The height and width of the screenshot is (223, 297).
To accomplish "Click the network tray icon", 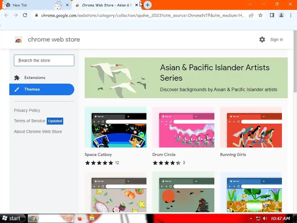I will click(258, 219).
